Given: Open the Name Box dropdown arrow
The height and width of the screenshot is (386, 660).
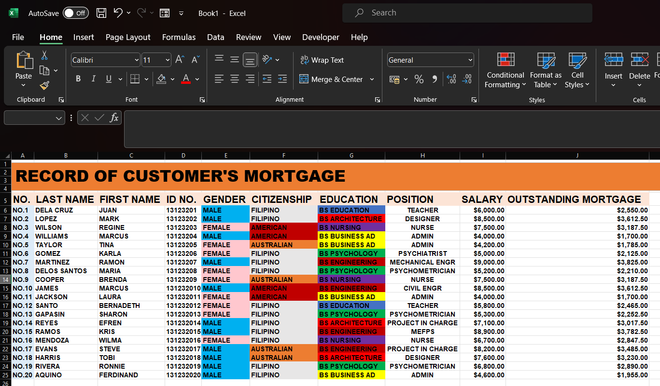Looking at the screenshot, I should click(x=59, y=118).
